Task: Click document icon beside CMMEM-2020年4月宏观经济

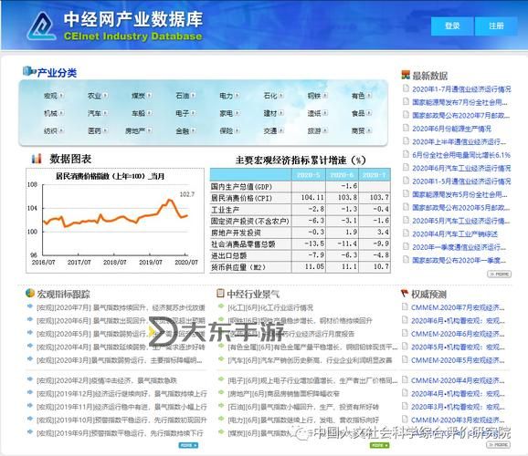Action: click(x=405, y=379)
